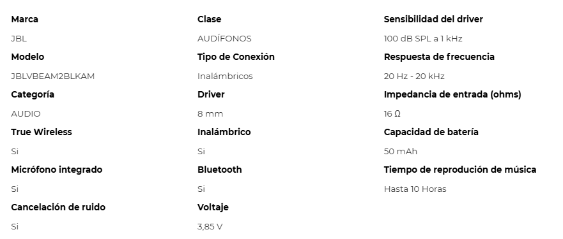Click the 16 Ω impedance value
Image resolution: width=563 pixels, height=239 pixels.
coord(392,114)
